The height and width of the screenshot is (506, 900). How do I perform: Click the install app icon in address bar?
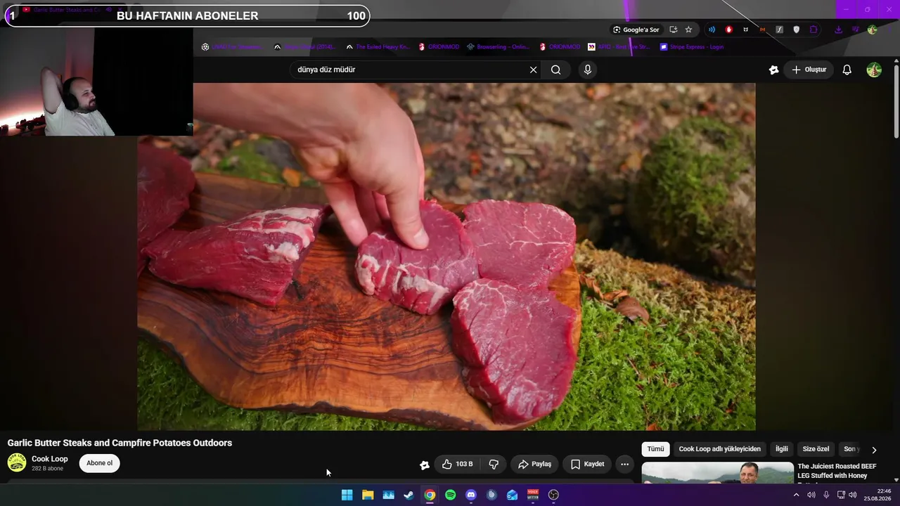pos(673,30)
